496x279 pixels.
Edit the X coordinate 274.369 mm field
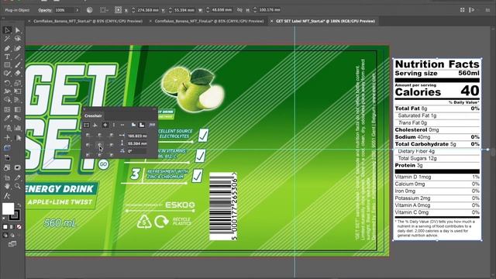click(148, 10)
